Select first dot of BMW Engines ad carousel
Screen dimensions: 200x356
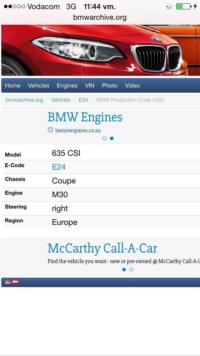(x=104, y=138)
